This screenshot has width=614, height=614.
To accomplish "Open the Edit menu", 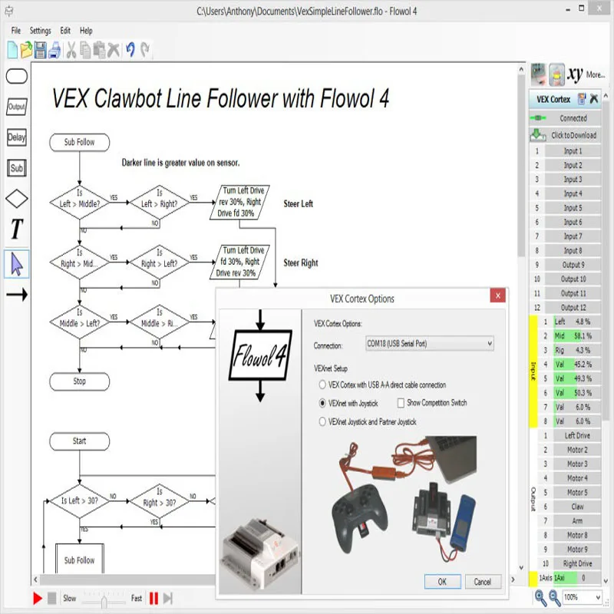I will coord(65,31).
